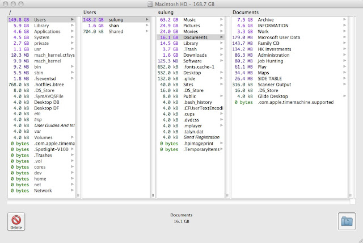Select the Desktop DB file
The width and height of the screenshot is (363, 243).
point(41,102)
